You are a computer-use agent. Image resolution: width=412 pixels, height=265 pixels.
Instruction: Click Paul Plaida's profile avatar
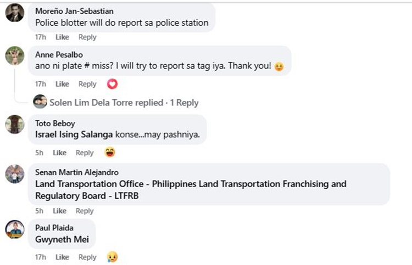15,229
